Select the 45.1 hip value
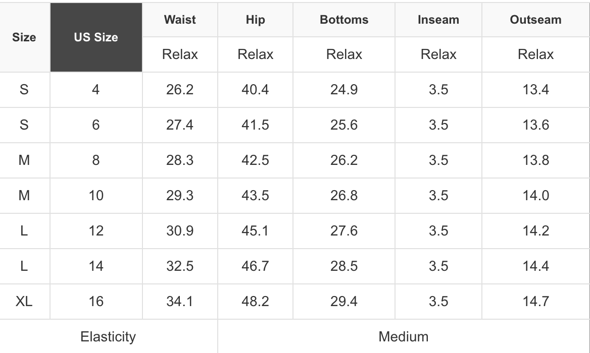The height and width of the screenshot is (353, 590). [255, 231]
